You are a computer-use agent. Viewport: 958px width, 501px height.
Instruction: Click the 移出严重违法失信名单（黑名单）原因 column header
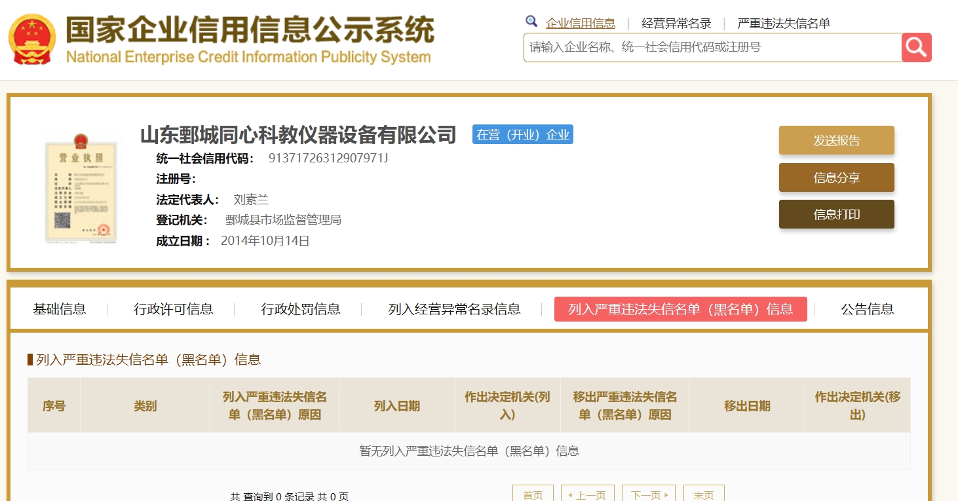(625, 406)
